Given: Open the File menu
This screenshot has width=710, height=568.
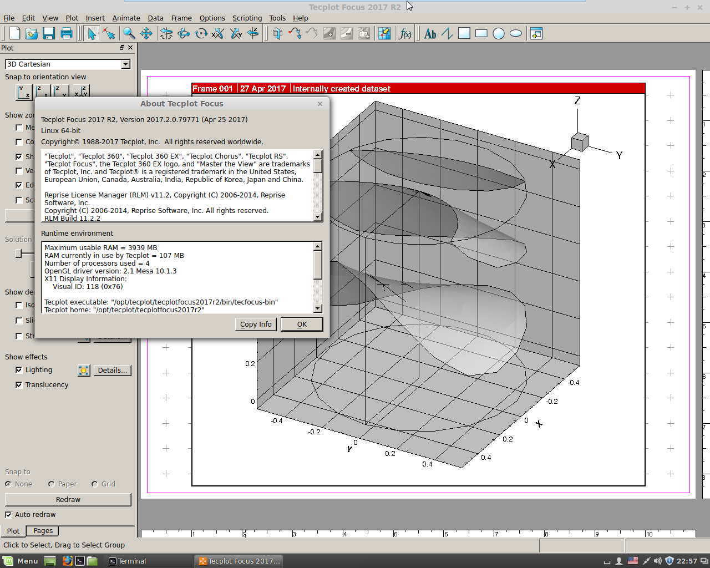Looking at the screenshot, I should [x=9, y=18].
